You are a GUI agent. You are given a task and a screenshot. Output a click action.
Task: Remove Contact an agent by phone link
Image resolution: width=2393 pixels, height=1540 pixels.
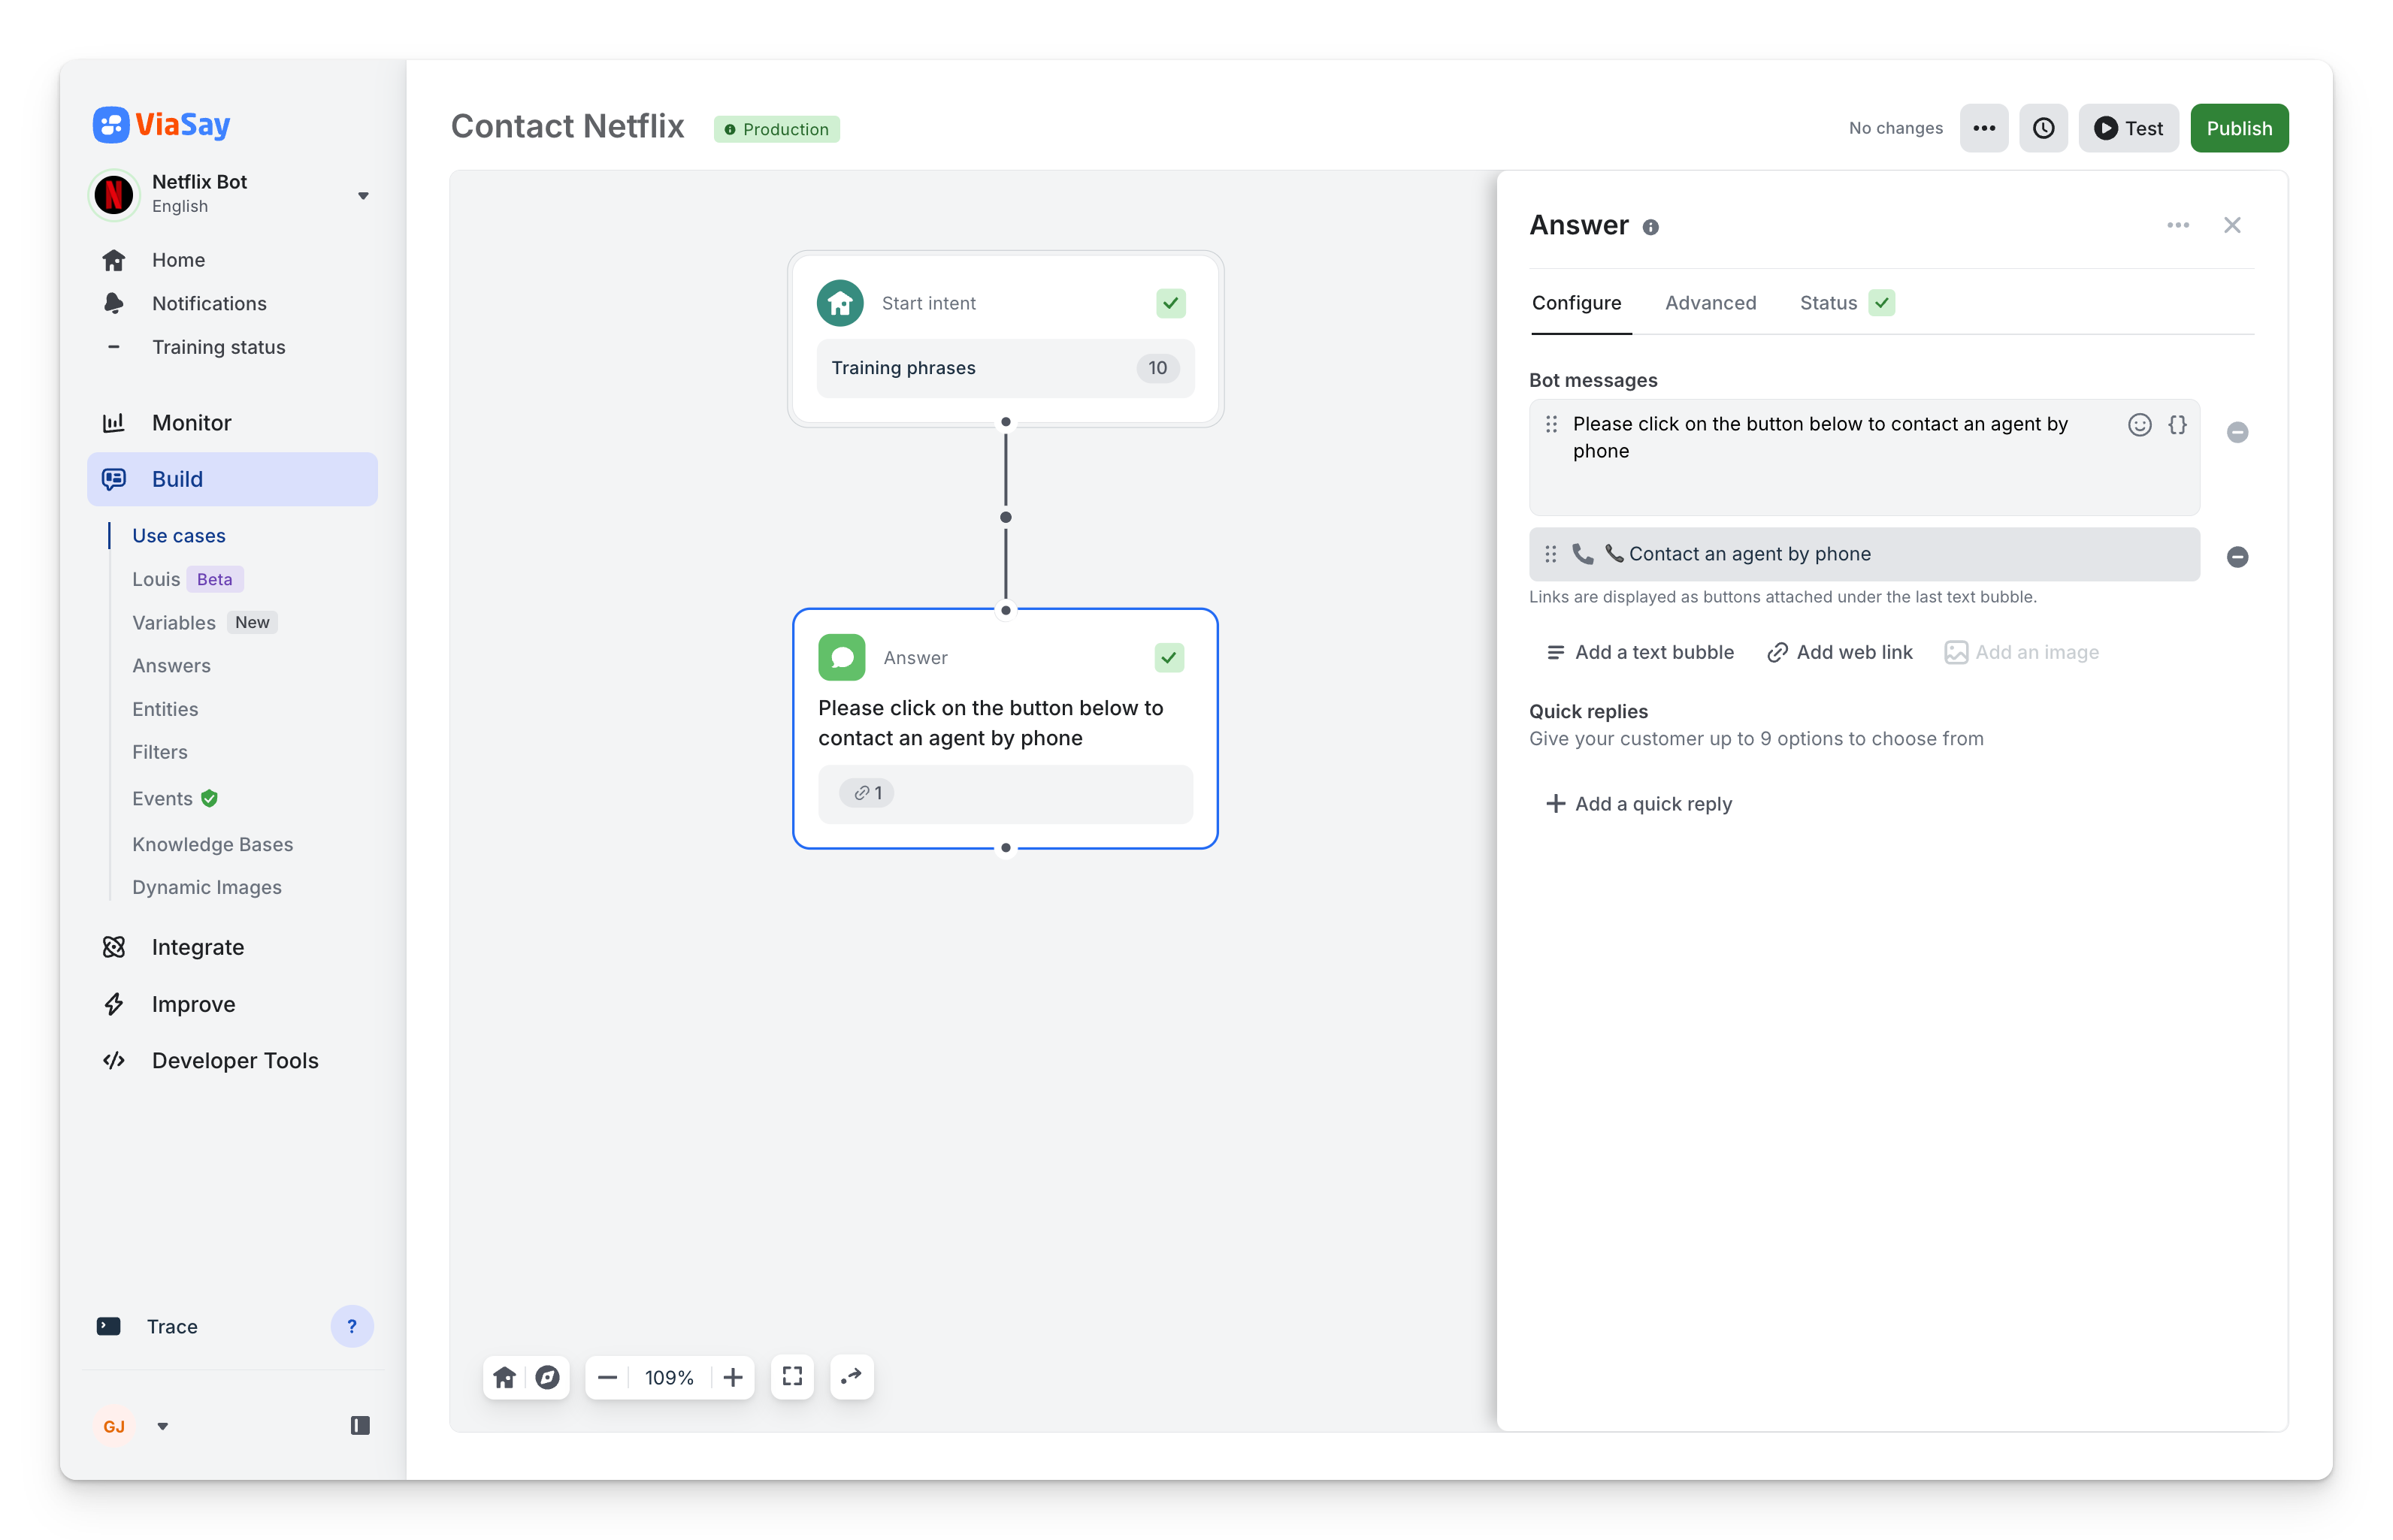coord(2238,557)
